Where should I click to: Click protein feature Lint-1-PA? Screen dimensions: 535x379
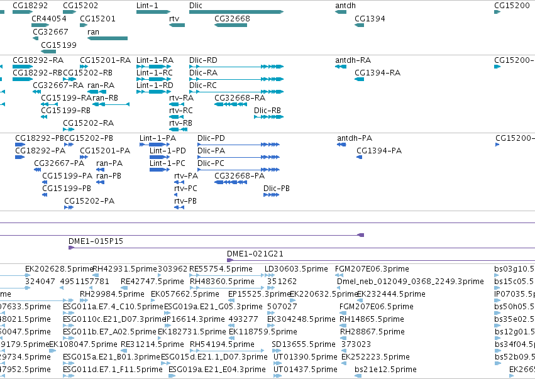[153, 145]
